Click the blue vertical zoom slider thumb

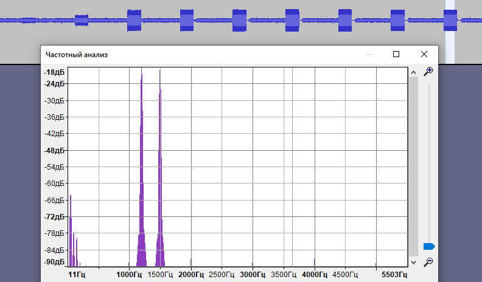428,246
